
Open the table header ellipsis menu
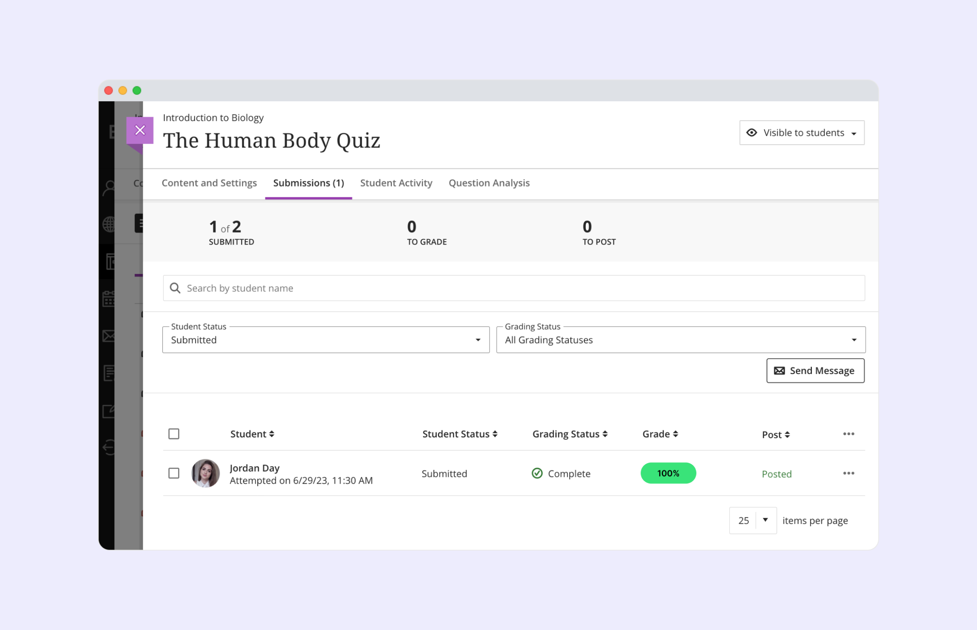tap(848, 434)
